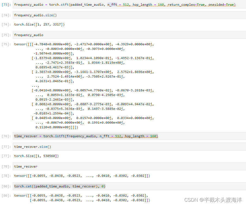Click hop_length = 160 in istft call
This screenshot has height=205, width=246.
[141, 136]
